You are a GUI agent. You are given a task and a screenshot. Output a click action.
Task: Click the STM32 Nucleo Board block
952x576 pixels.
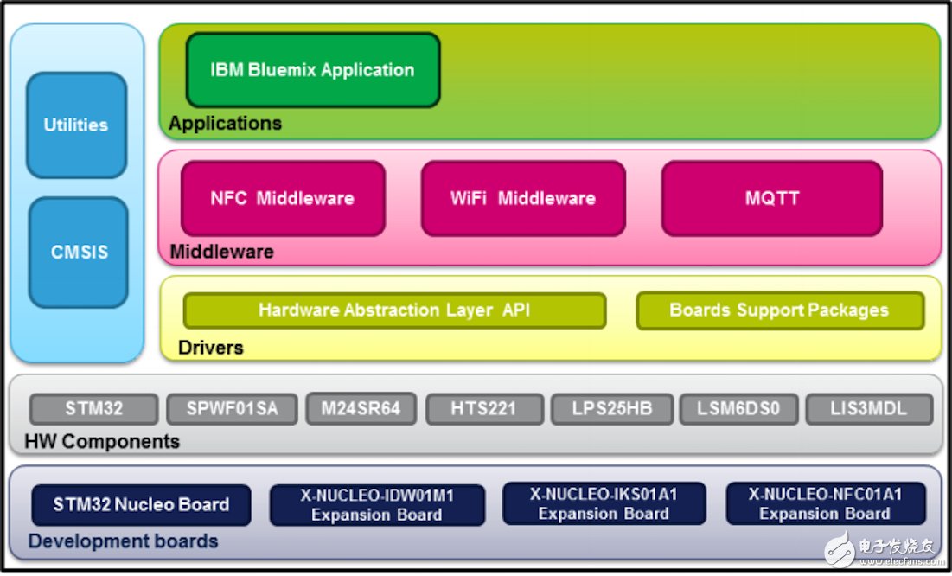point(141,504)
